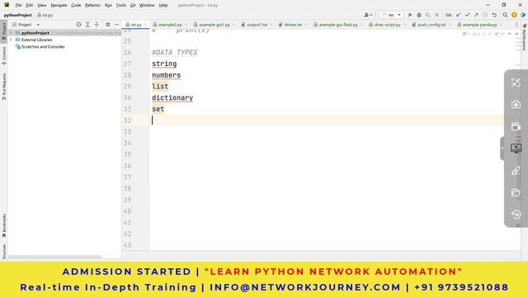528x297 pixels.
Task: Click the camera screenshot icon in the recorder sidebar
Action: click(x=516, y=105)
